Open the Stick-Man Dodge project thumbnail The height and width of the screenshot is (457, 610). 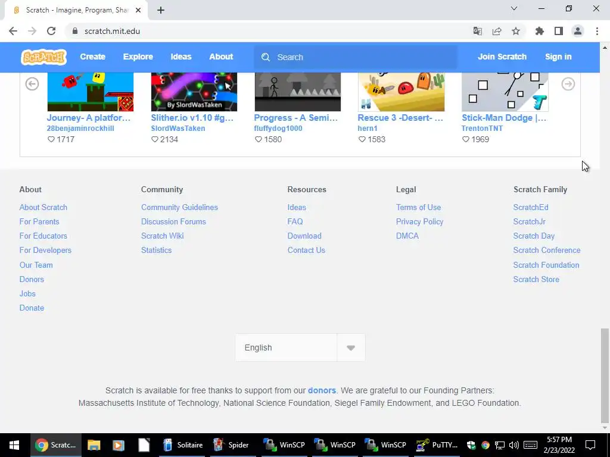505,92
